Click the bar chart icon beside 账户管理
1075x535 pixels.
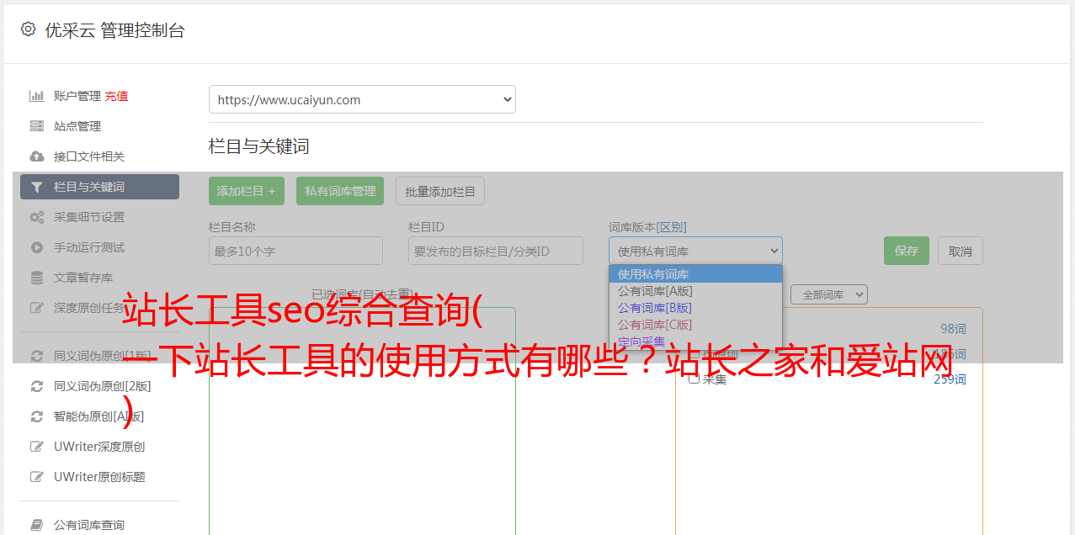point(36,96)
